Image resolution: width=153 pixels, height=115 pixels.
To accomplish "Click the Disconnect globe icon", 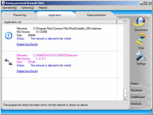I will [x=141, y=22].
